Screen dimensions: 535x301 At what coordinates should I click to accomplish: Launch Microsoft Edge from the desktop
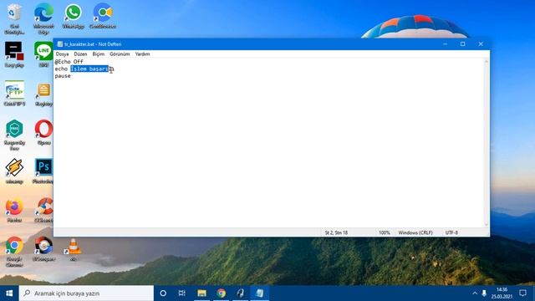[x=43, y=18]
